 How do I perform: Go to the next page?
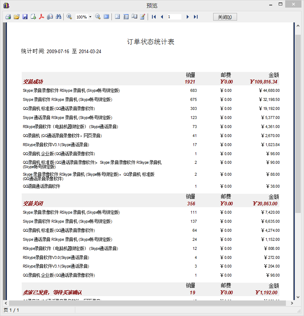tap(187, 17)
